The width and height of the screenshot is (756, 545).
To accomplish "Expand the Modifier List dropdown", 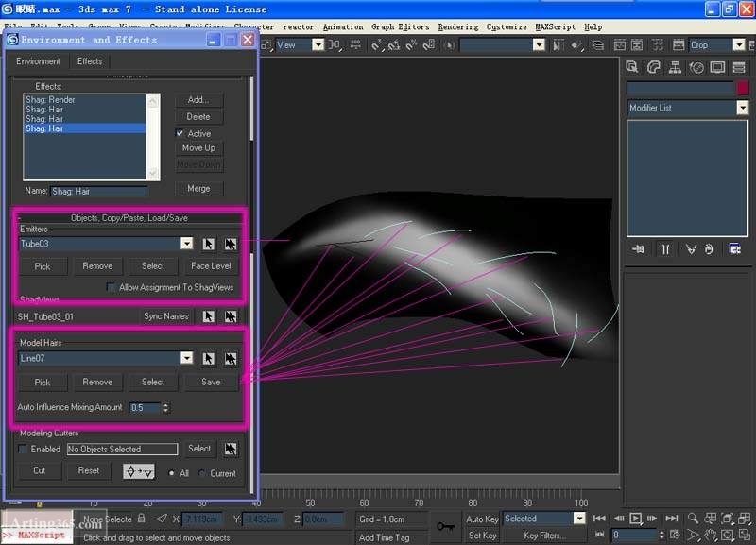I will pyautogui.click(x=742, y=109).
